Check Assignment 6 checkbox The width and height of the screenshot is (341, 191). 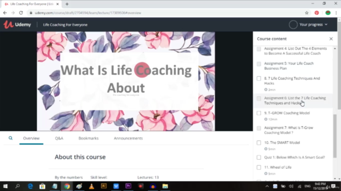(259, 99)
